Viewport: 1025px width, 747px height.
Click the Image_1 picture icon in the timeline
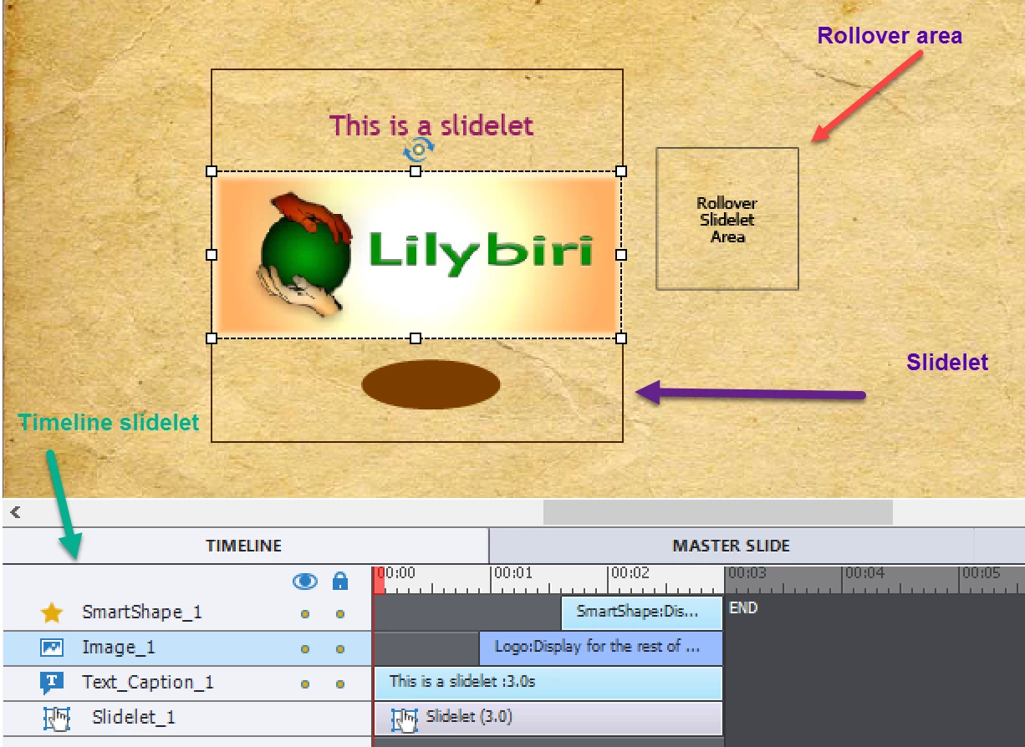[x=52, y=648]
